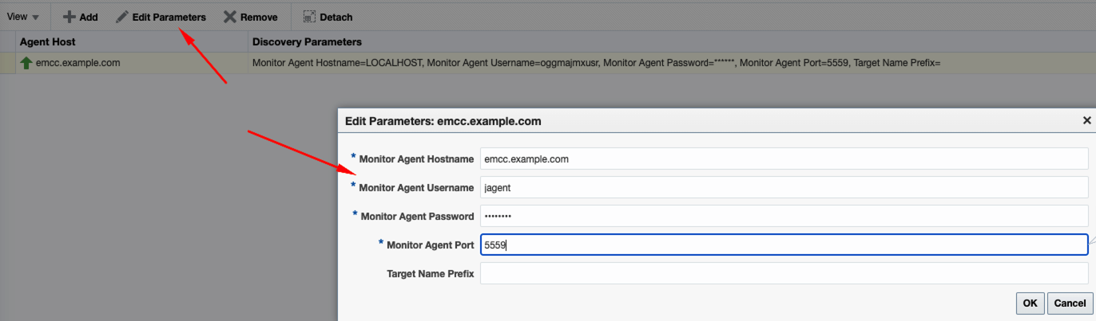Click the Monitor Agent Port field

(x=784, y=245)
